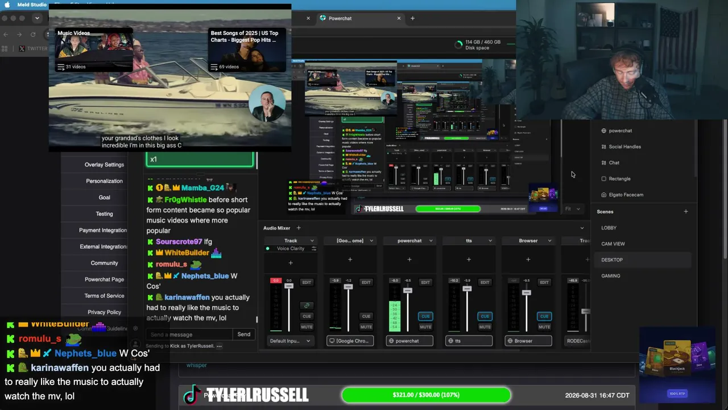Open Overlay Settings in sidebar
The width and height of the screenshot is (728, 410).
(x=104, y=165)
